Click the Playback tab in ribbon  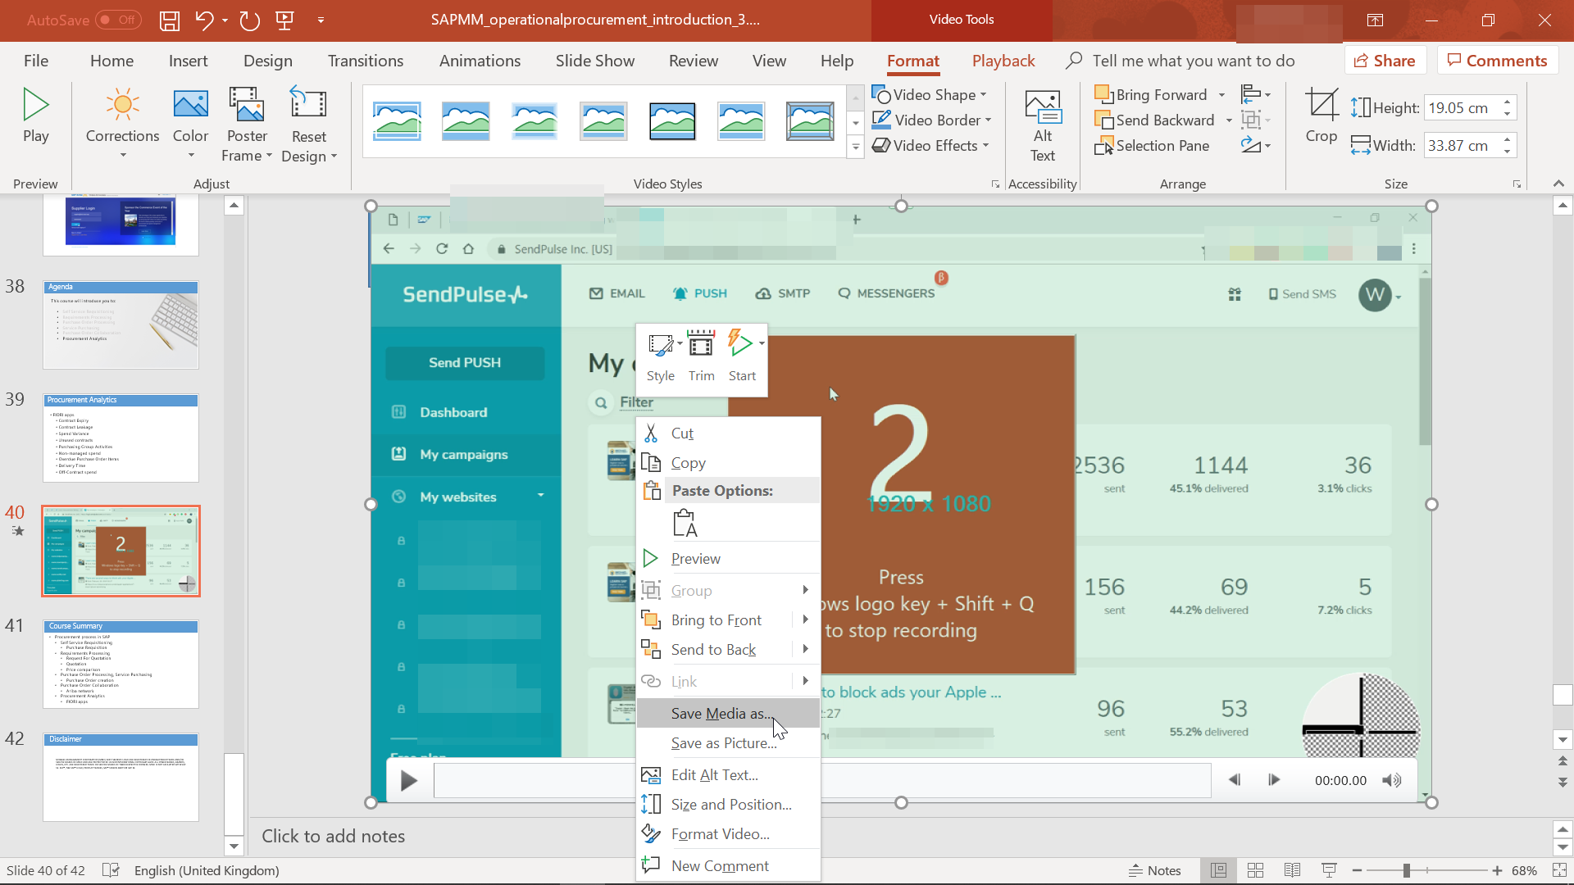[1003, 61]
